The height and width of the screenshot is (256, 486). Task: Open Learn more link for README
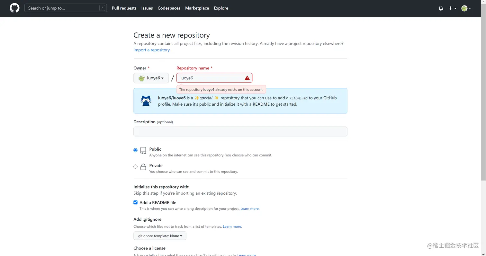(x=250, y=209)
